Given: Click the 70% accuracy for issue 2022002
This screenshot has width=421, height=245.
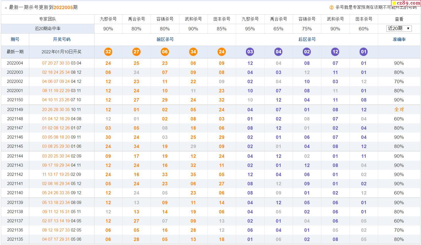Looking at the screenshot, I should tap(399, 81).
